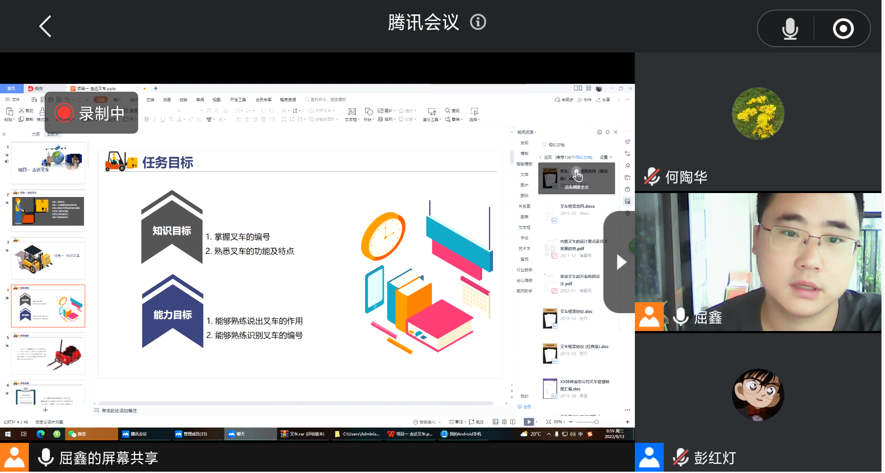Open the 会员专享 ribbon tab
Image resolution: width=885 pixels, height=473 pixels.
coord(263,100)
